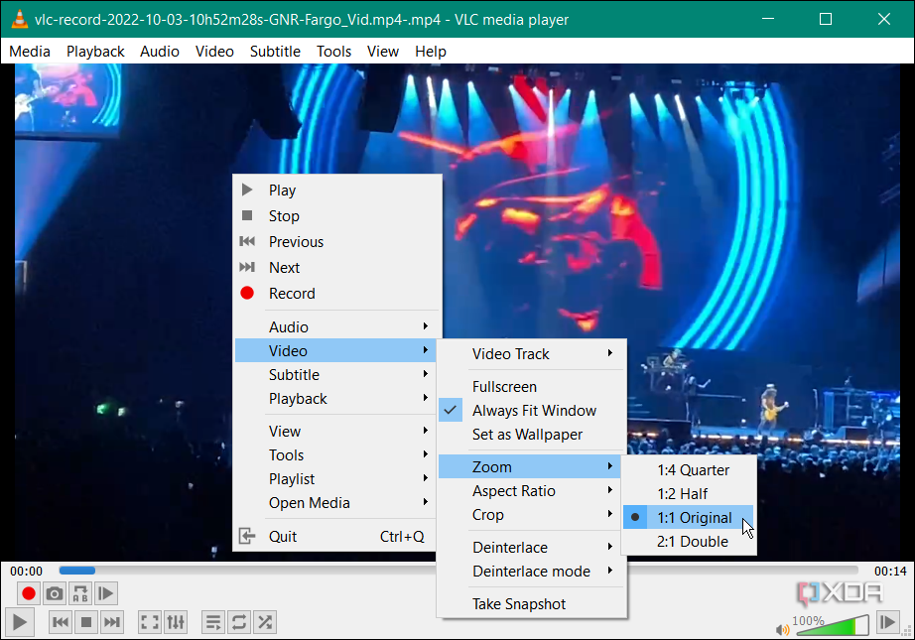This screenshot has width=915, height=640.
Task: Expand the Deinterlace submenu
Action: (532, 548)
